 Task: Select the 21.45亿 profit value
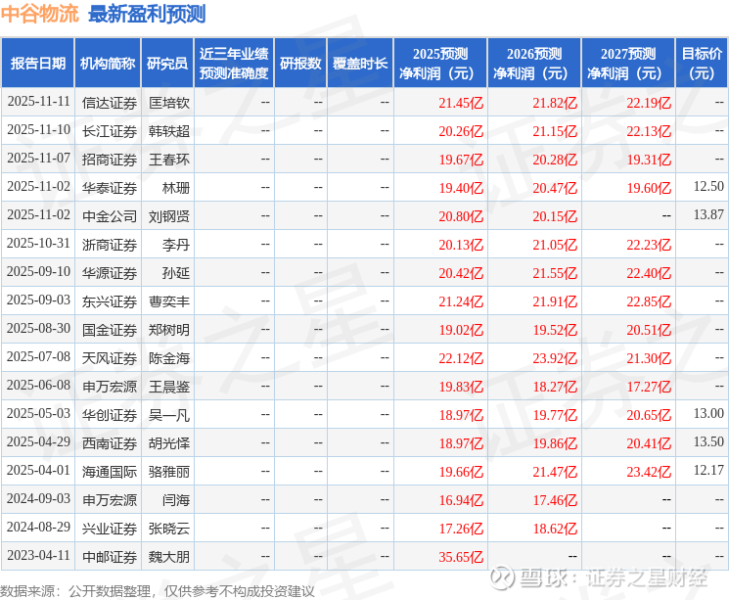(461, 103)
